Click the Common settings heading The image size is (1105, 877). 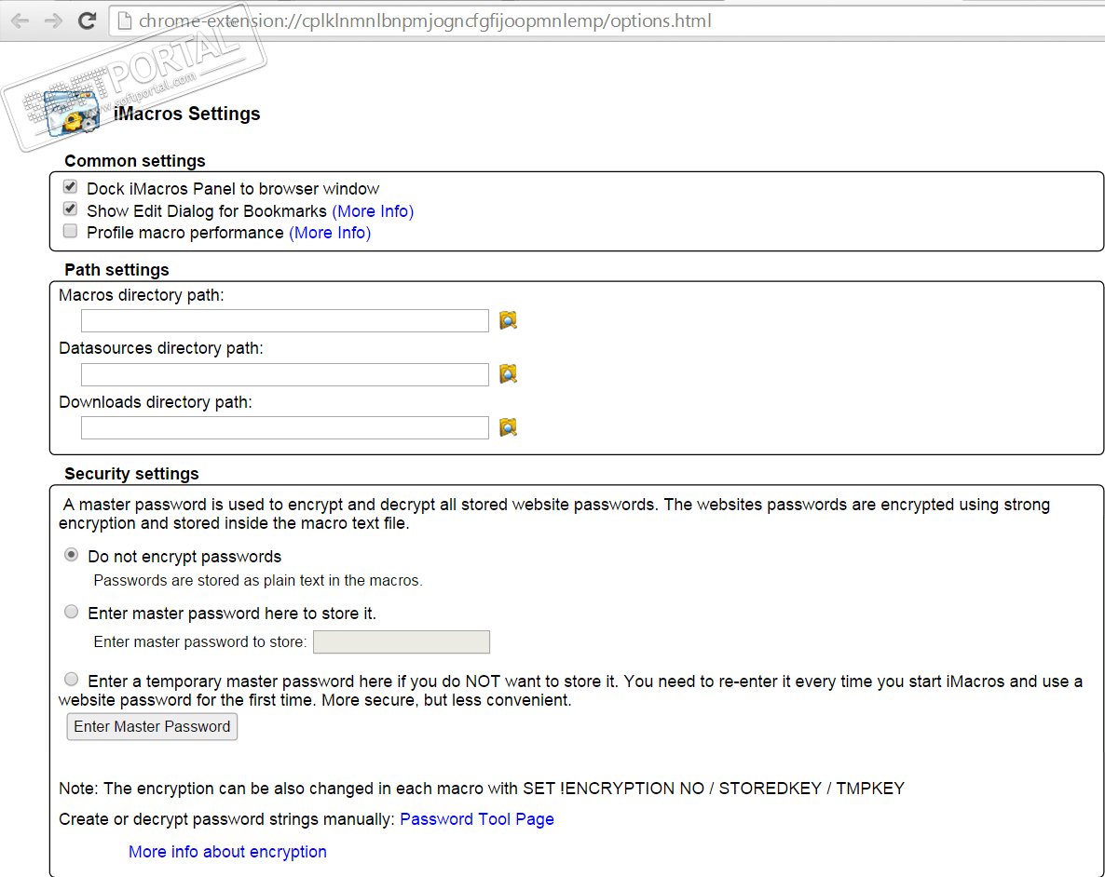click(x=134, y=161)
